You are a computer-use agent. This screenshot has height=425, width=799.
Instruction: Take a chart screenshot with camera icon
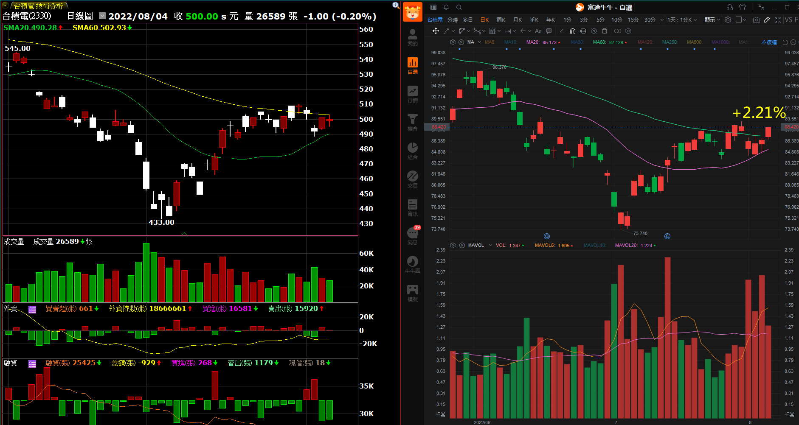point(756,20)
